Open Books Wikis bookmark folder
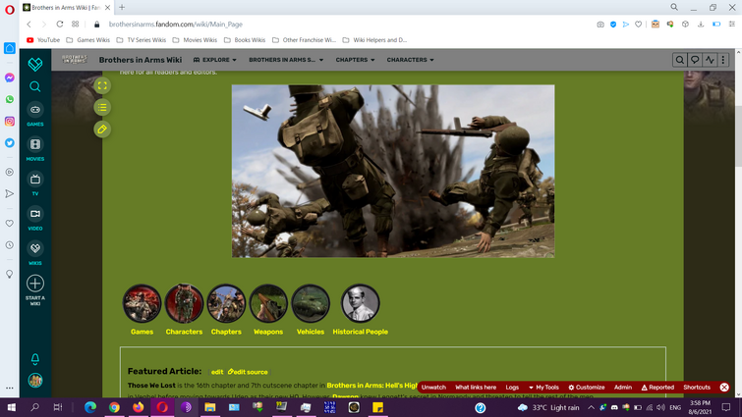The image size is (742, 417). coord(245,40)
